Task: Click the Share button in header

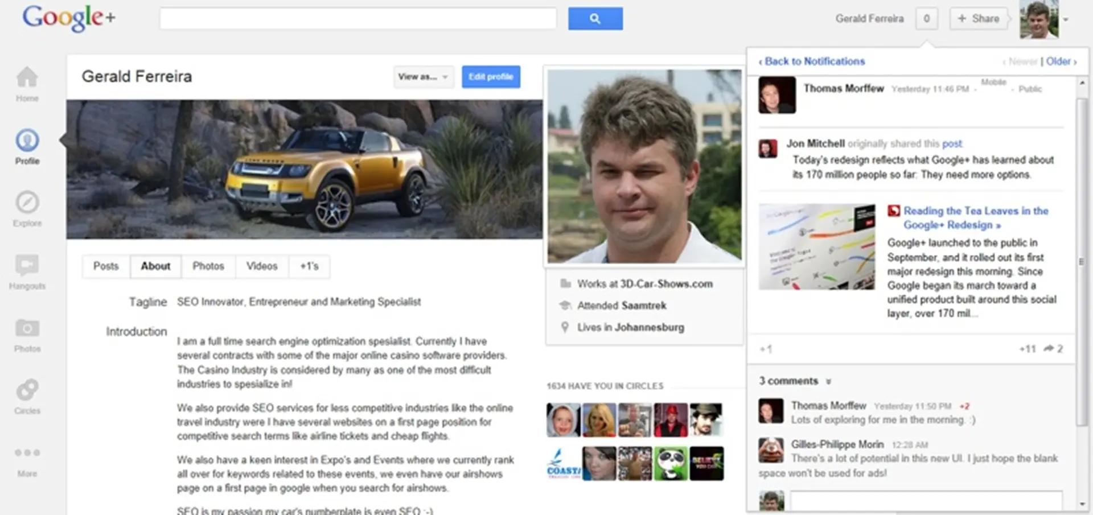Action: tap(979, 19)
